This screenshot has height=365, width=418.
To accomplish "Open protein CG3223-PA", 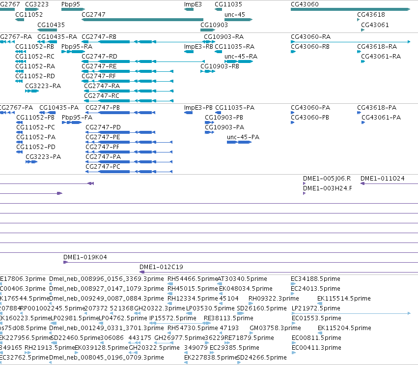I will pyautogui.click(x=43, y=157).
